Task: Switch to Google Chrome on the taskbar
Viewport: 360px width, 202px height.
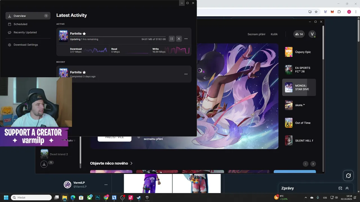Action: point(106,198)
